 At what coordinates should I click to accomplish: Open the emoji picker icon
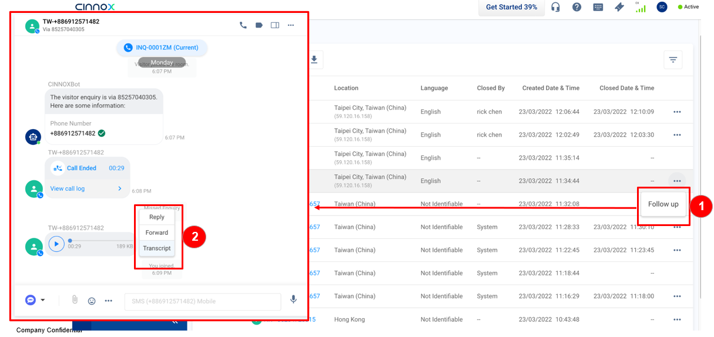(92, 301)
